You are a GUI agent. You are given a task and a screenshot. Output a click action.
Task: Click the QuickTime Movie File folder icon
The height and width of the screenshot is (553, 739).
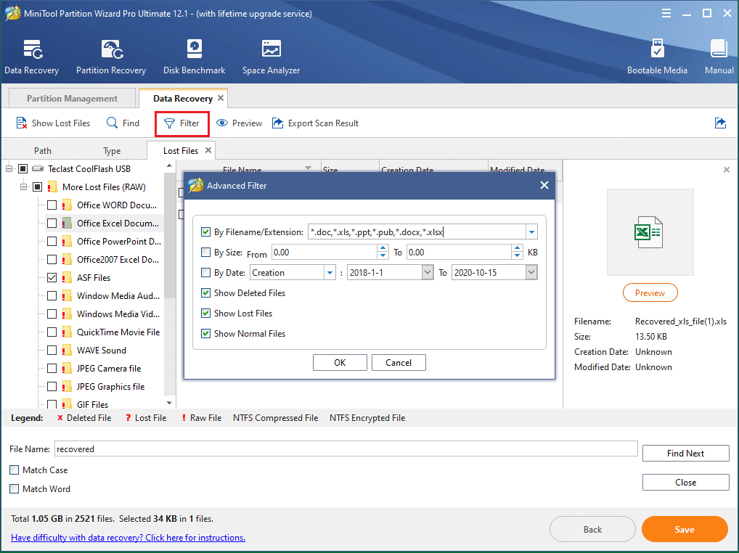(67, 332)
